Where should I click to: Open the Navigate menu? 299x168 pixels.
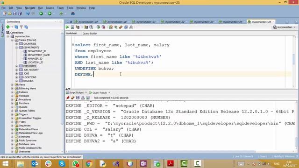coord(30,8)
